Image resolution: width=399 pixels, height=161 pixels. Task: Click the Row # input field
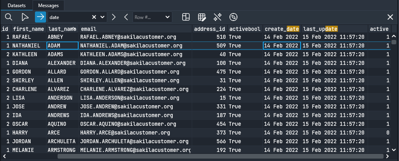click(147, 17)
